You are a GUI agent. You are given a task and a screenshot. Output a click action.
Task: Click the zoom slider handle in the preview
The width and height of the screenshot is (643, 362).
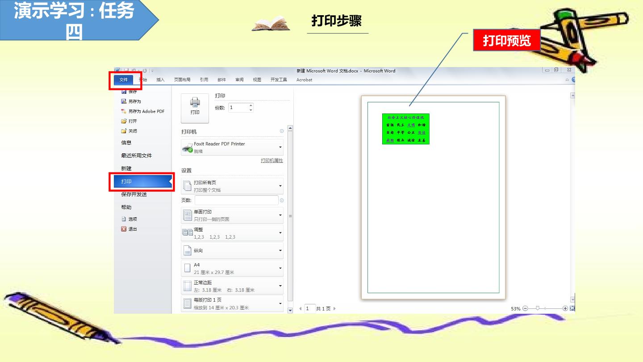[x=538, y=308]
